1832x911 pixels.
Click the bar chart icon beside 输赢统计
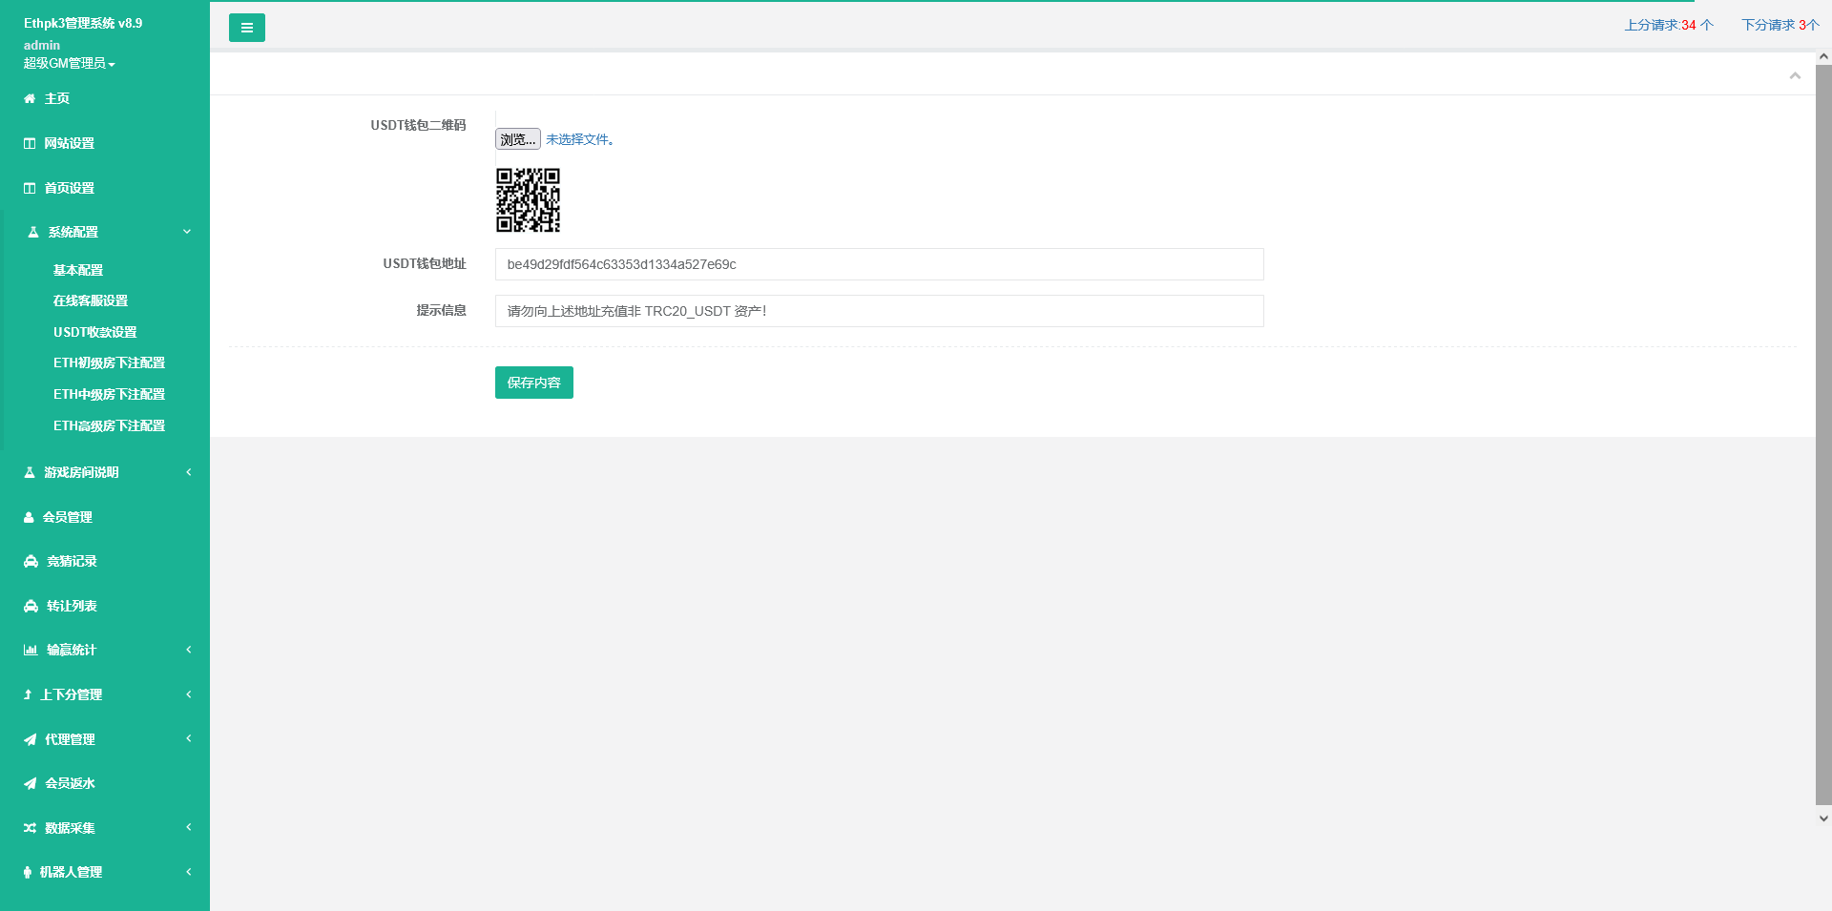[x=31, y=650]
